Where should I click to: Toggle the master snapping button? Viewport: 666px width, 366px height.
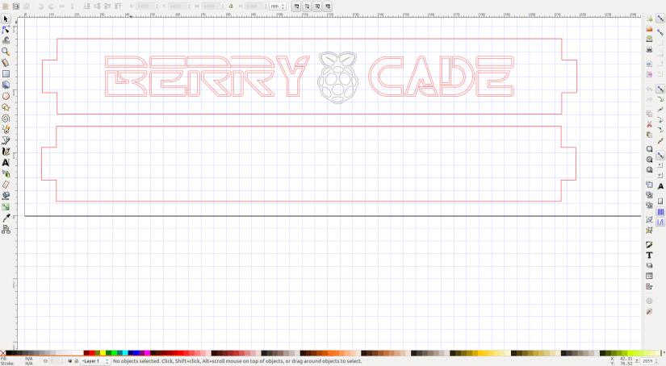click(x=660, y=19)
